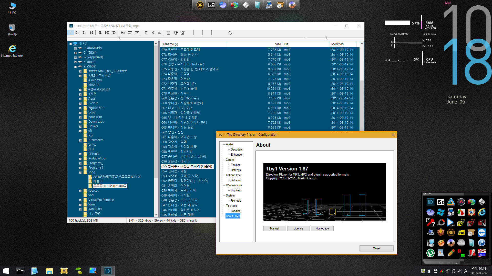
Task: Click the License button
Action: 298,228
